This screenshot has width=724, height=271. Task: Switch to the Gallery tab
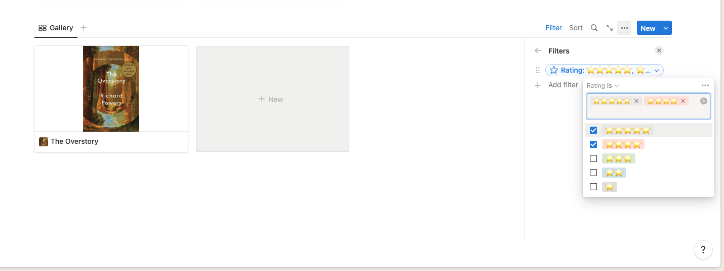click(56, 28)
